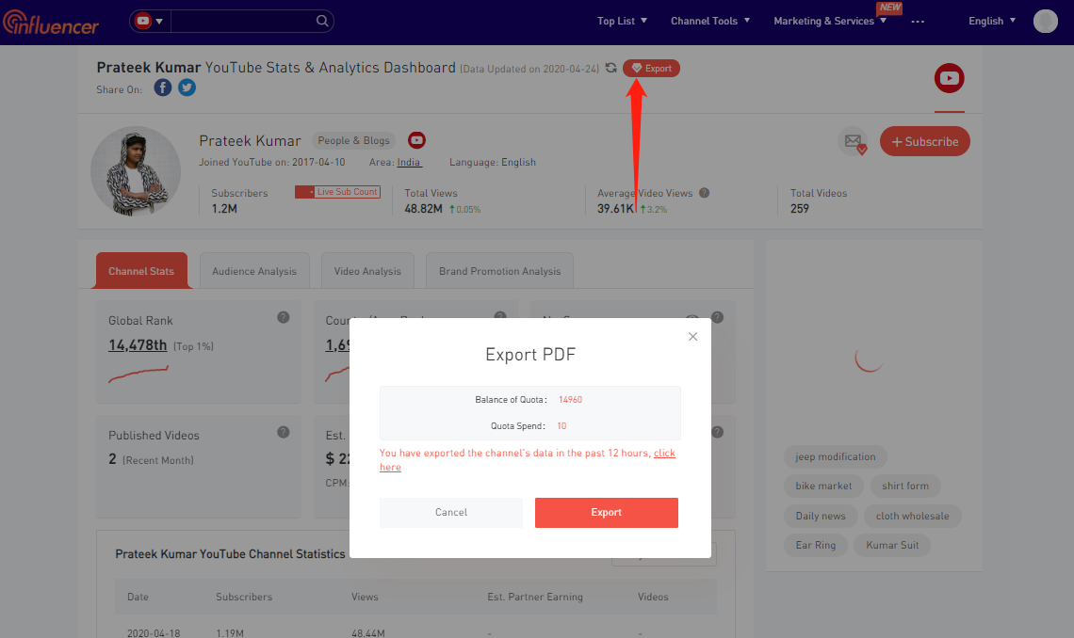Click the 'bike market' tag
This screenshot has height=638, width=1074.
point(823,486)
